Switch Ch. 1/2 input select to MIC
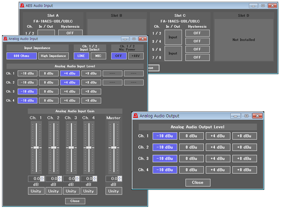281x210 pixels. pos(98,56)
